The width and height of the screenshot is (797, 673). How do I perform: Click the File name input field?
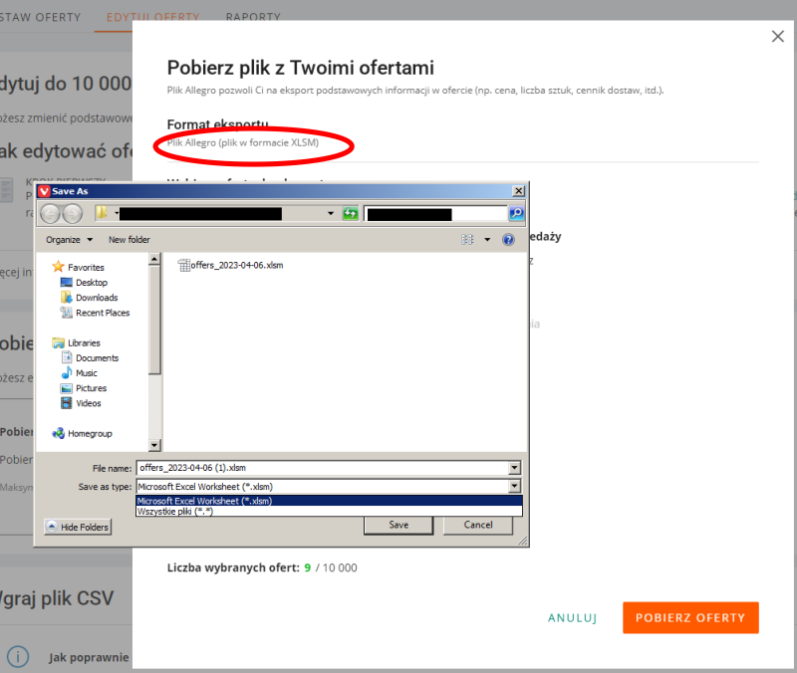pos(322,468)
